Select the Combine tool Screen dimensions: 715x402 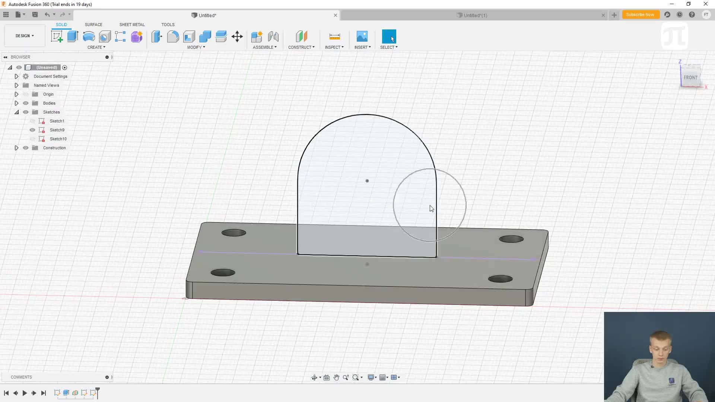coord(205,36)
